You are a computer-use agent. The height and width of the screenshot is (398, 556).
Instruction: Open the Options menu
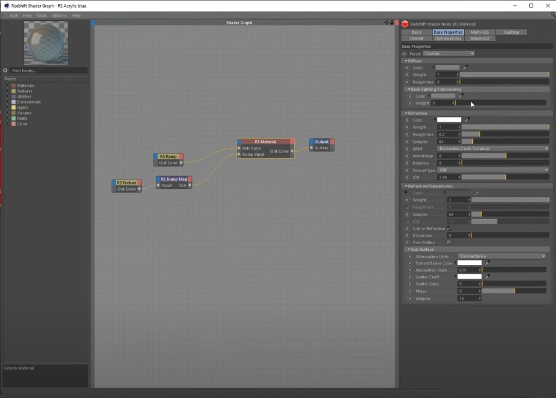point(59,15)
